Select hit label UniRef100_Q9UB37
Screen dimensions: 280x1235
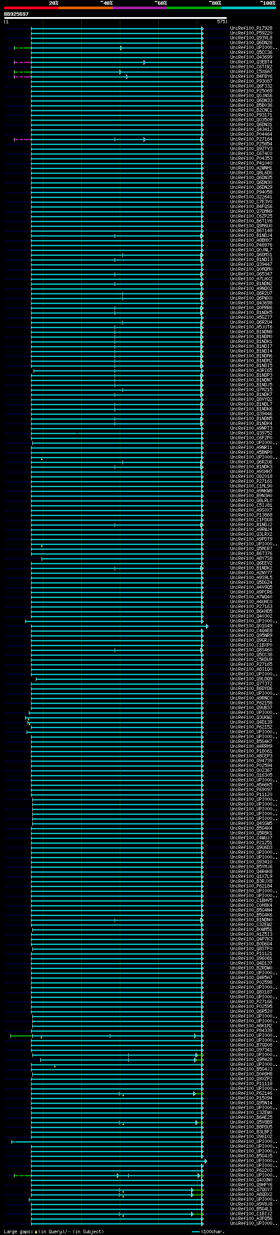(251, 708)
